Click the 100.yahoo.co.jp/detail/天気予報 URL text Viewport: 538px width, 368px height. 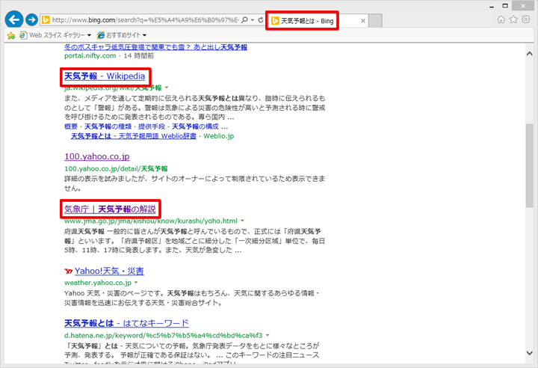click(x=116, y=169)
